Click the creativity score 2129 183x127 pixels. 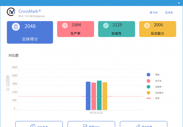[117, 25]
